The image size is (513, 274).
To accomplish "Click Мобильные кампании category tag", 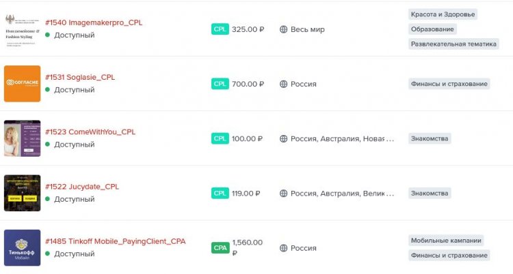I will (446, 241).
